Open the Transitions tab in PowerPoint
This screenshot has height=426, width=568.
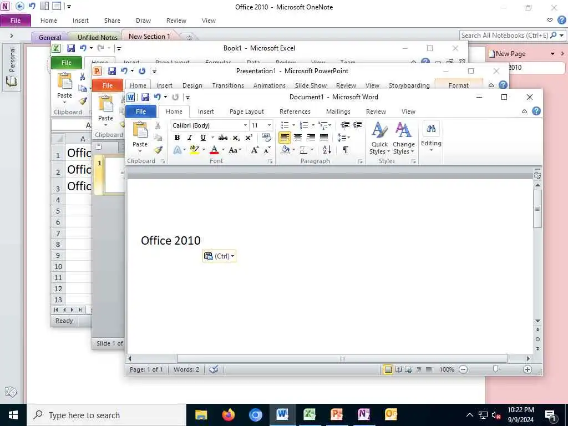pos(228,85)
